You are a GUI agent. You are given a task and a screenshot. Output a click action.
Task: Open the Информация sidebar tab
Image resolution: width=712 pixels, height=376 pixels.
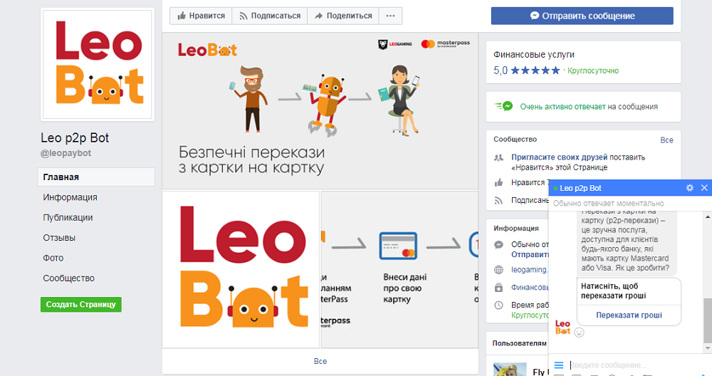[70, 197]
